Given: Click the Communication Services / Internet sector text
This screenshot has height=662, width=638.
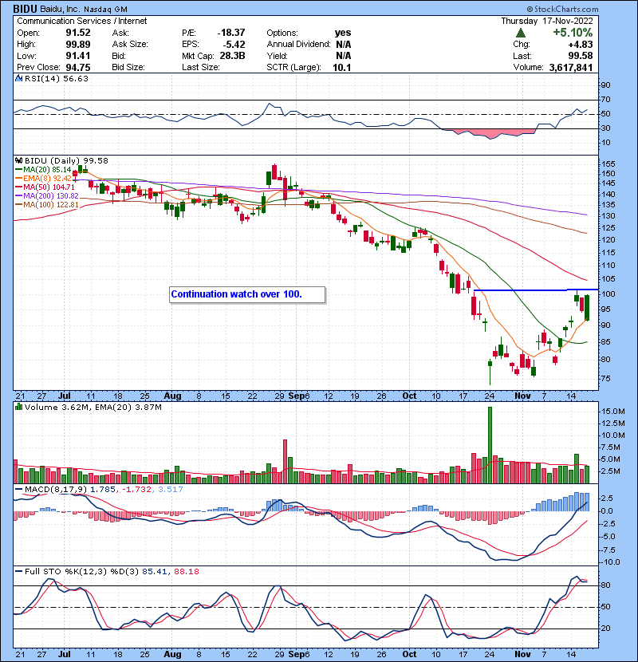Looking at the screenshot, I should click(82, 21).
